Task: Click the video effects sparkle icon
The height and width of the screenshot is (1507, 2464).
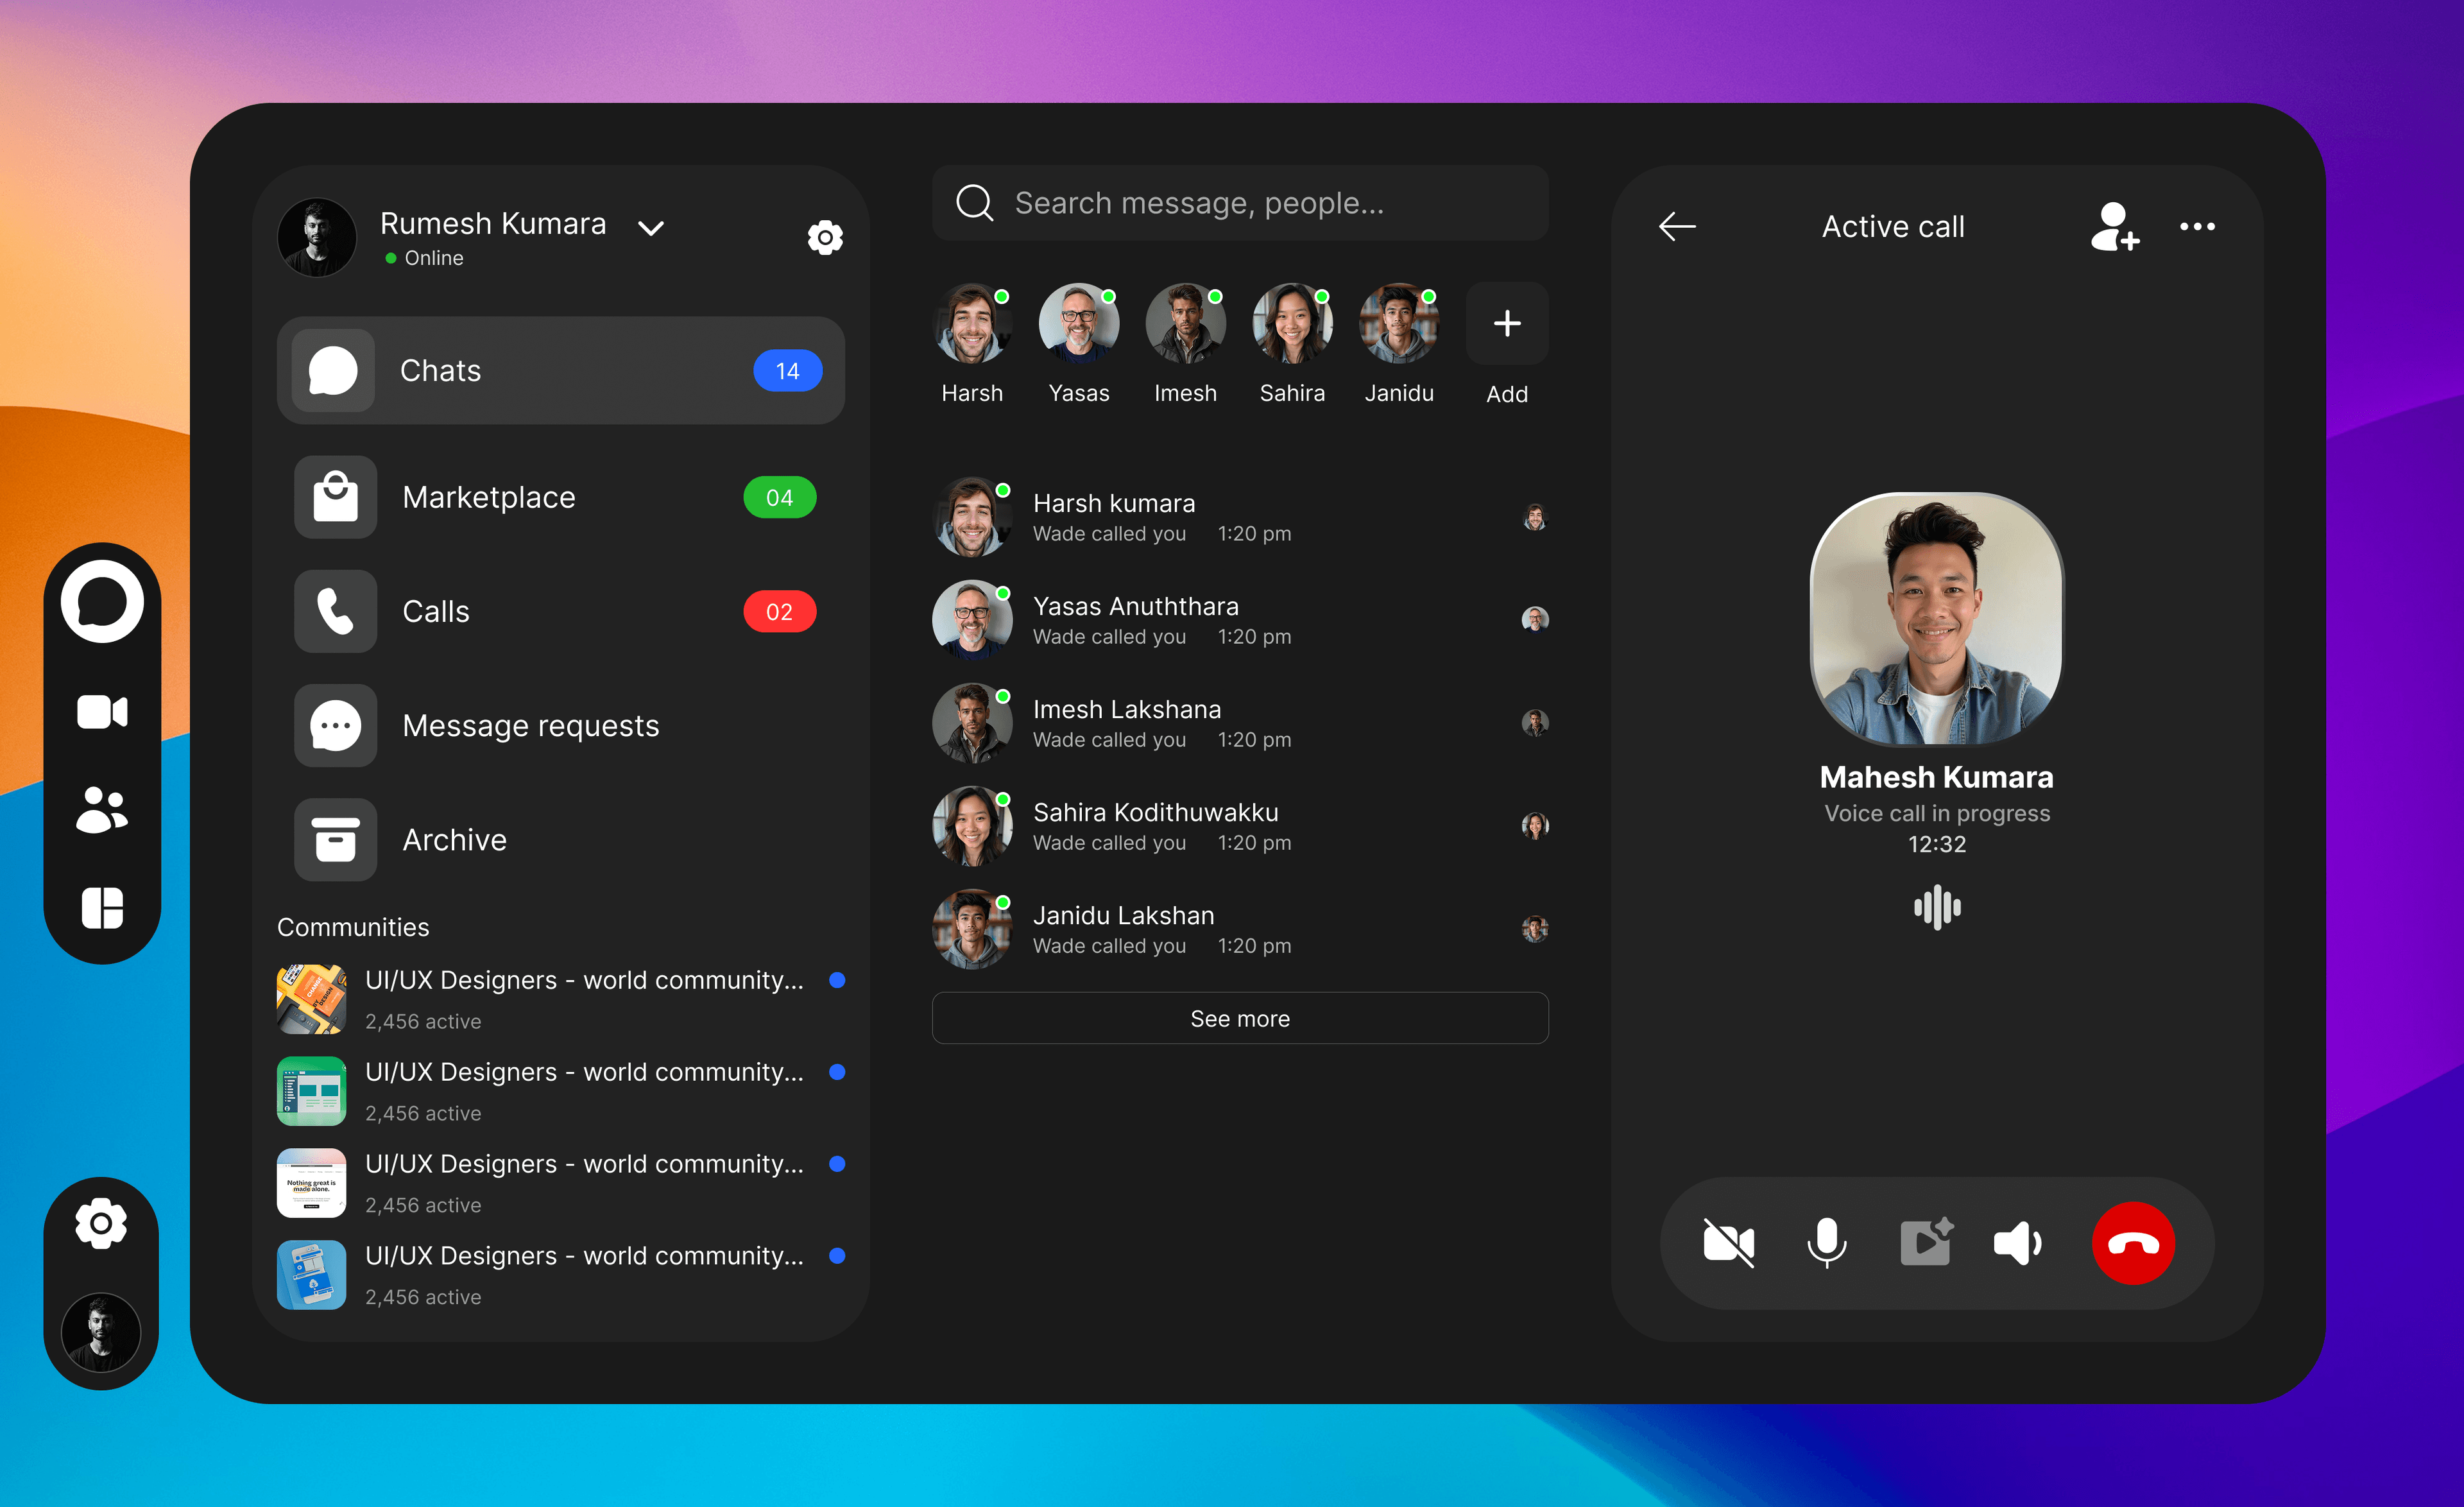Action: [1927, 1242]
